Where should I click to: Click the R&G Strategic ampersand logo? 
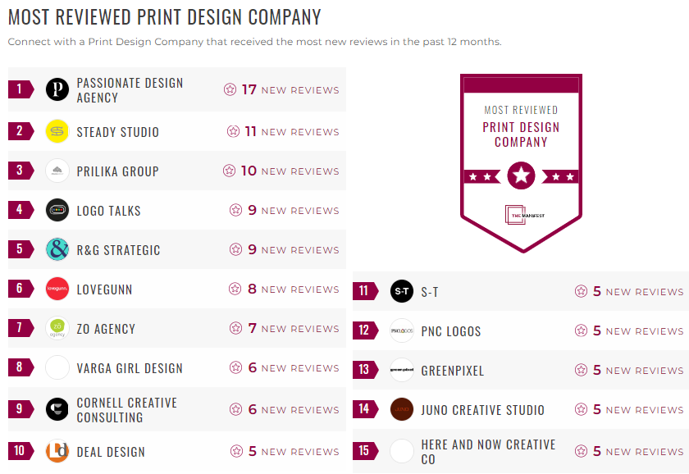point(56,249)
